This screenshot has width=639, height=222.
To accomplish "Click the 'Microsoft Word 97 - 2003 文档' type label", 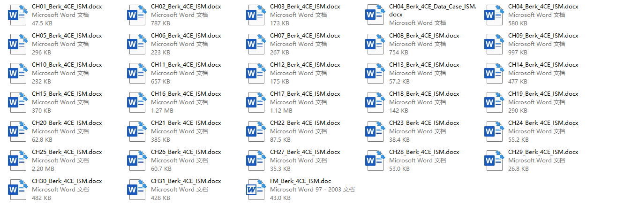I will (x=312, y=190).
